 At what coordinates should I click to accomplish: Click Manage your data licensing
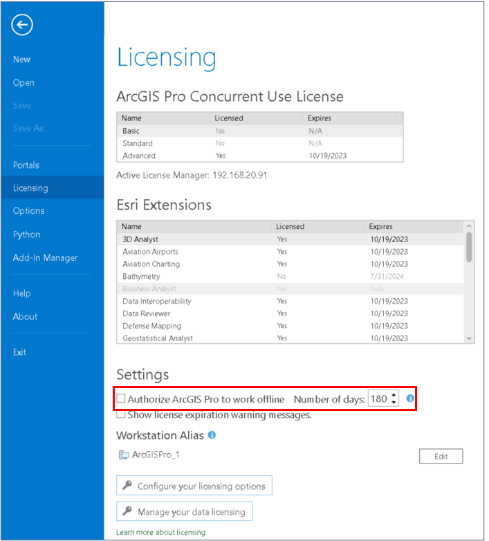(184, 511)
